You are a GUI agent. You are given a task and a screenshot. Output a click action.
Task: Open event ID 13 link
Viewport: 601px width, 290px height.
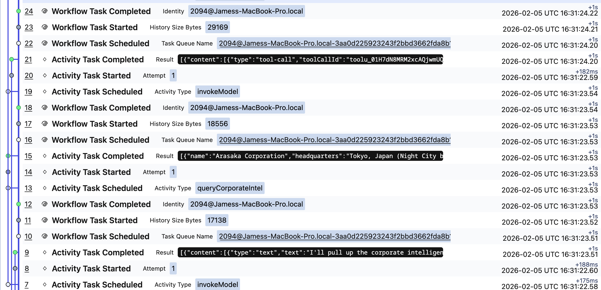pyautogui.click(x=28, y=188)
